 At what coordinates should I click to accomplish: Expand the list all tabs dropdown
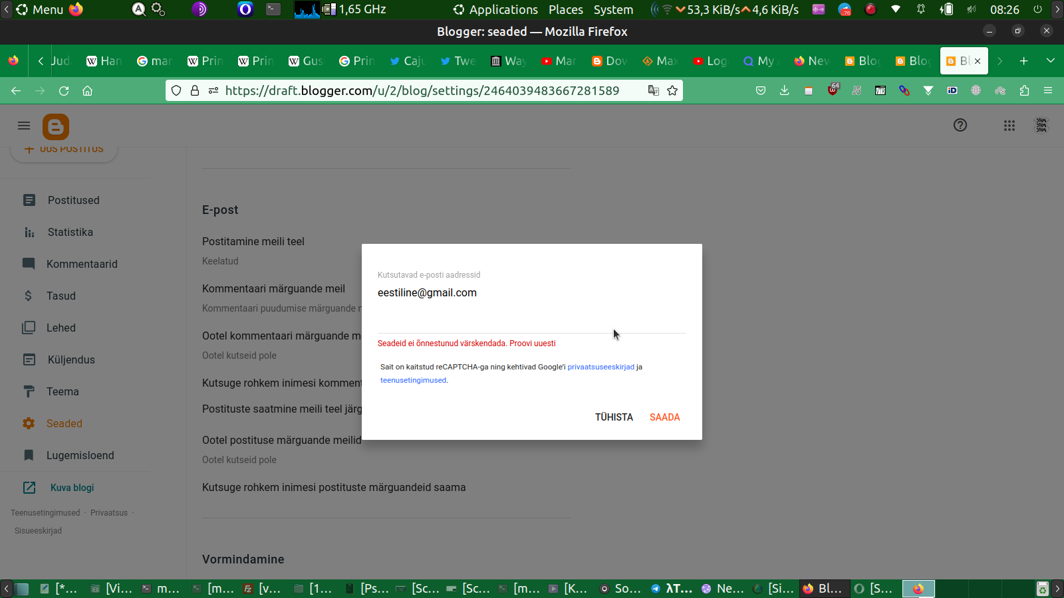point(1051,61)
